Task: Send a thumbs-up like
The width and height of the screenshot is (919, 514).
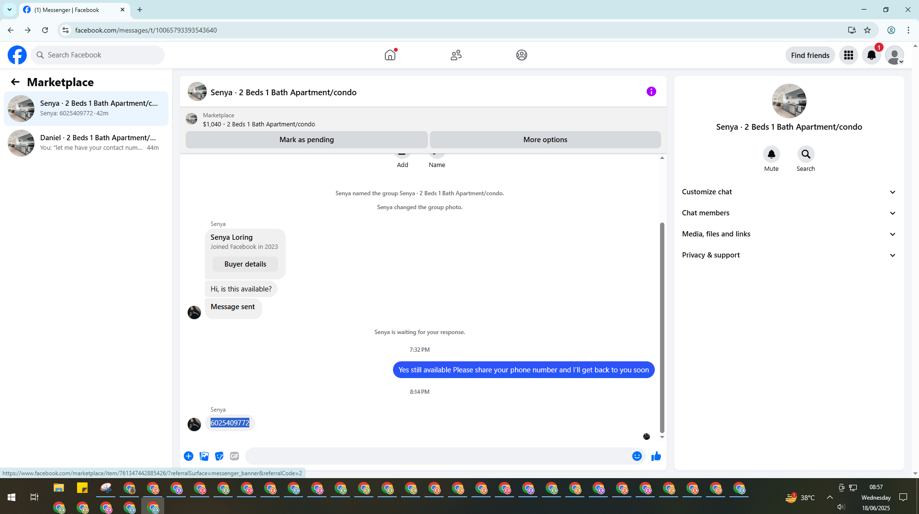Action: (656, 456)
